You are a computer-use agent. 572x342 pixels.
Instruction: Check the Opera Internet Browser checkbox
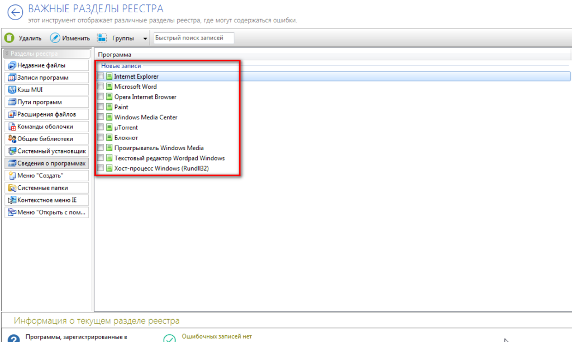coord(101,97)
